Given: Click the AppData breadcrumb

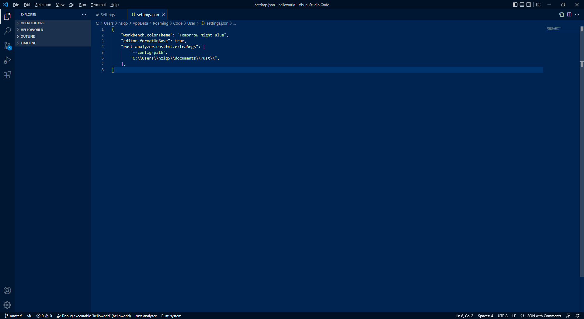Looking at the screenshot, I should click(x=140, y=23).
